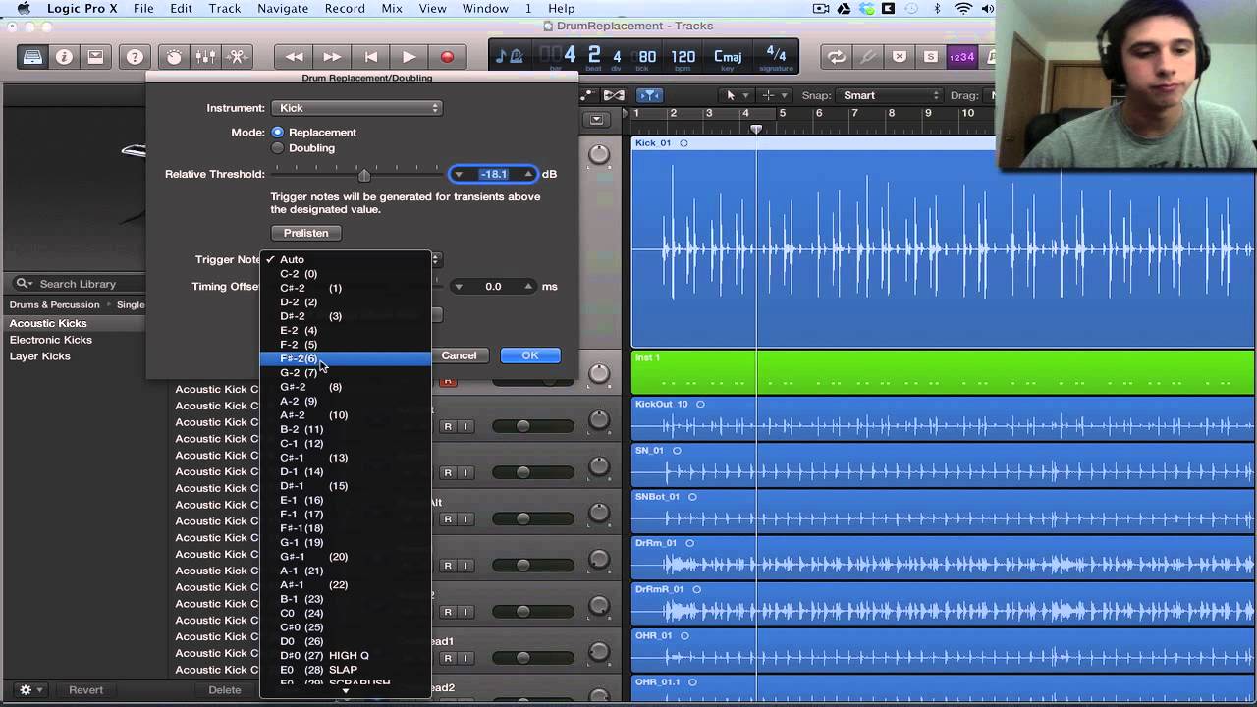Click the Forward transport button
Image resolution: width=1257 pixels, height=707 pixels.
[332, 57]
